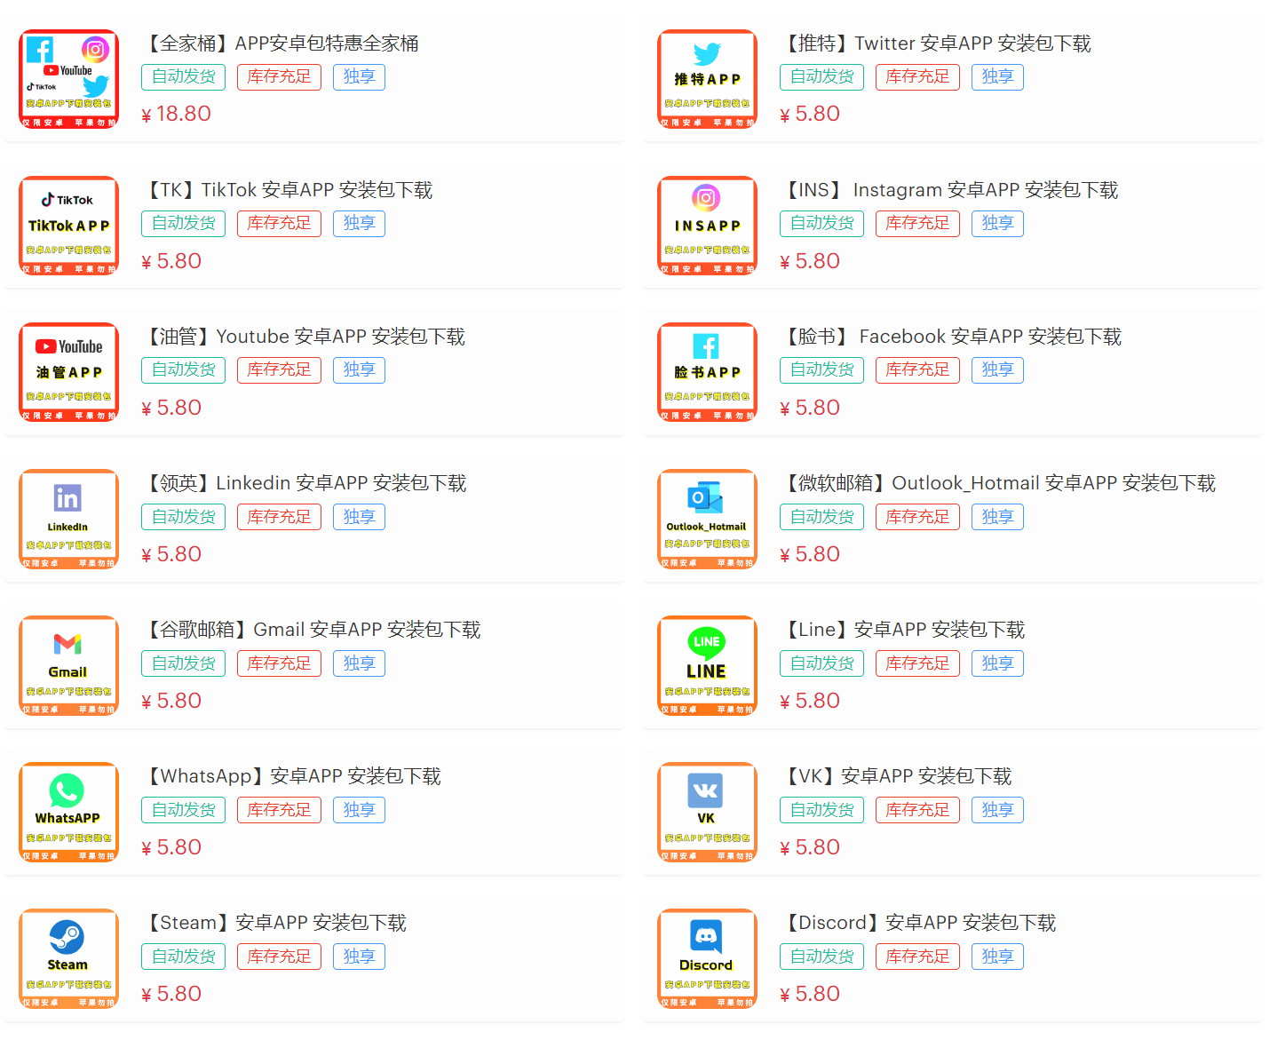1269x1056 pixels.
Task: Click the 【Discord】安卓APP 安装包下载 title
Action: tap(918, 923)
